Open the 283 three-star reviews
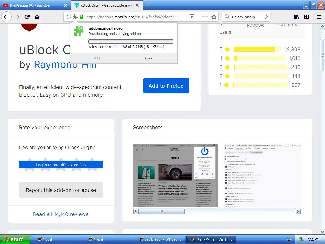Screen dimensions: 325x244 [x=296, y=67]
